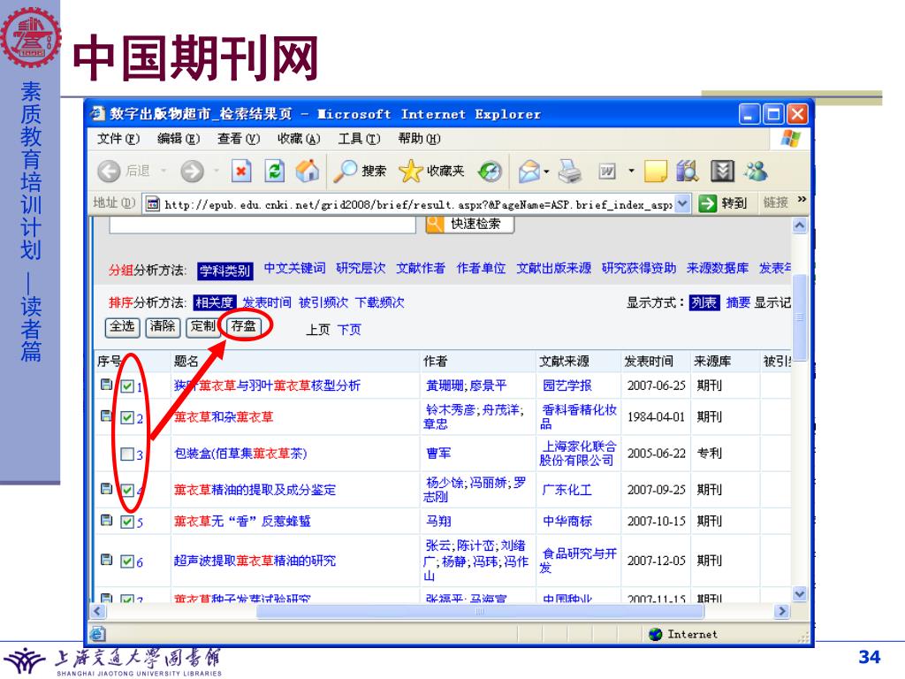Click the IE page icon in status bar
Image resolution: width=905 pixels, height=679 pixels.
pos(98,633)
